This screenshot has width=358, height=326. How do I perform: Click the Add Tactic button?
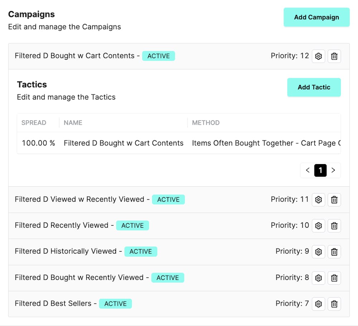click(314, 87)
